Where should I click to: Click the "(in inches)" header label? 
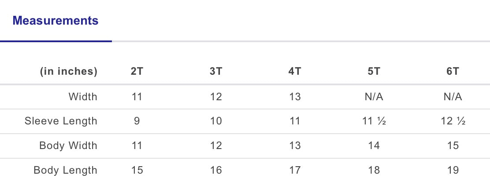69,72
